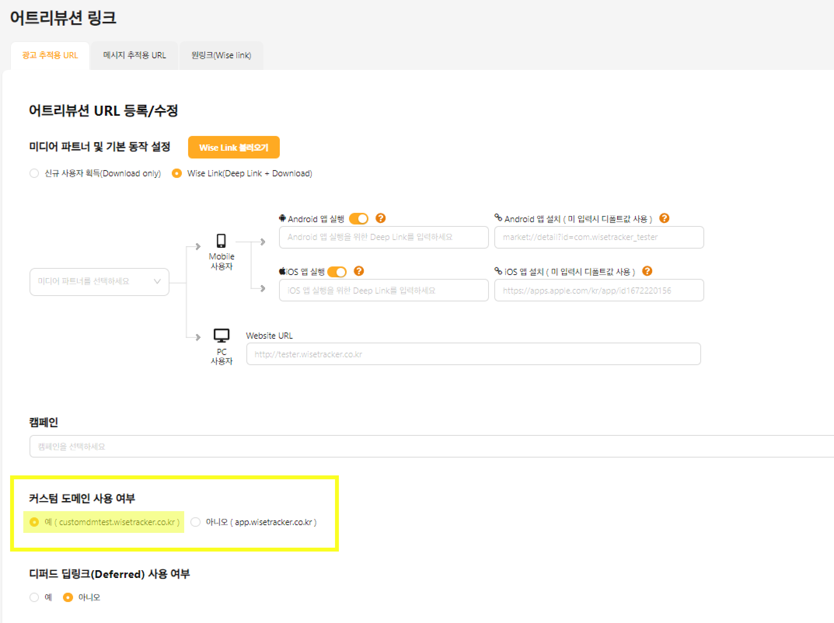
Task: Switch to 원링크(Wise link) tab
Action: click(x=221, y=56)
